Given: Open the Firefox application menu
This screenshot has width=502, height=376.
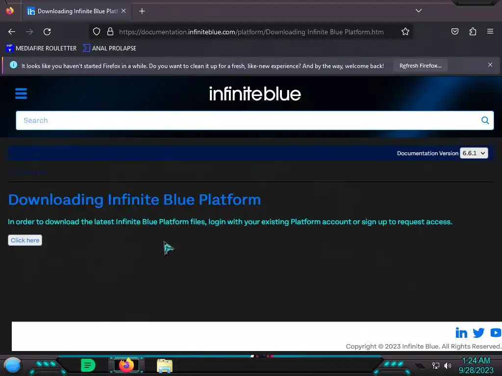Looking at the screenshot, I should tap(490, 32).
